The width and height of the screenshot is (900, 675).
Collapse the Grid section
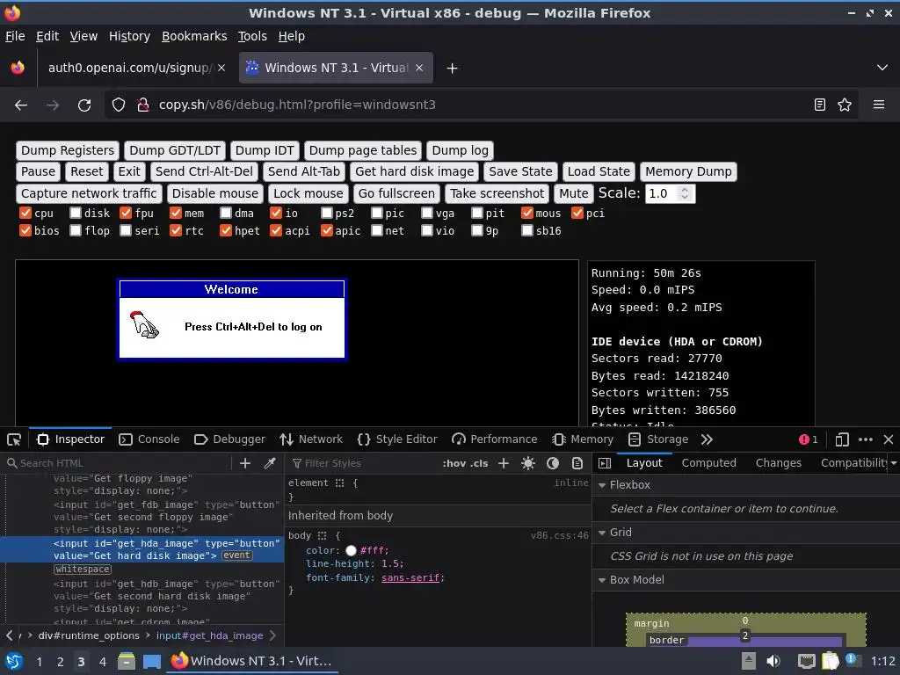point(602,533)
